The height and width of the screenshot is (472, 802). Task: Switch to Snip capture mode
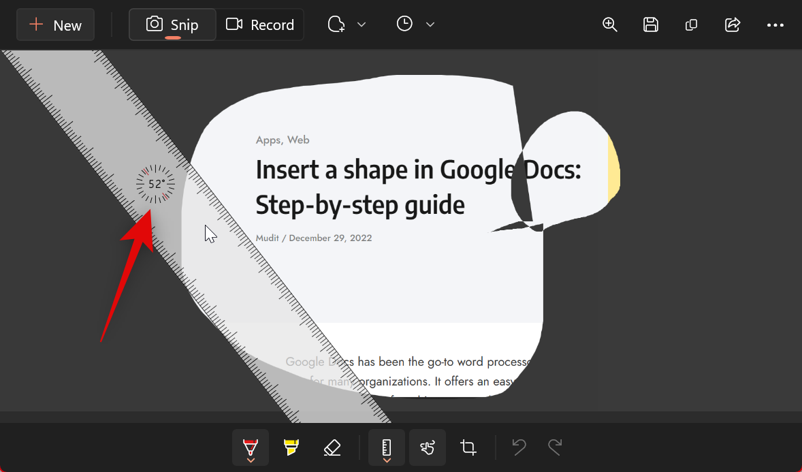(172, 25)
